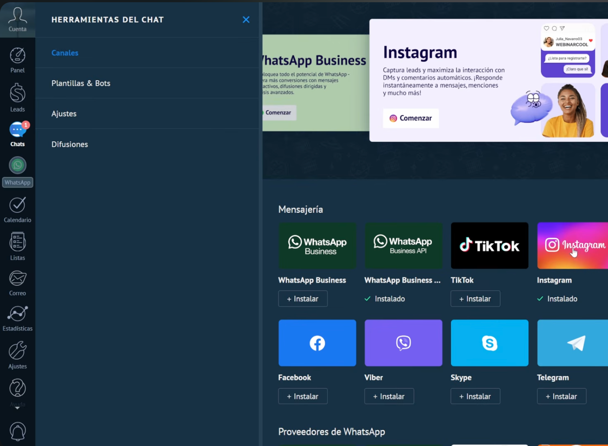Image resolution: width=608 pixels, height=446 pixels.
Task: Click the TikTok name label
Action: coord(462,280)
